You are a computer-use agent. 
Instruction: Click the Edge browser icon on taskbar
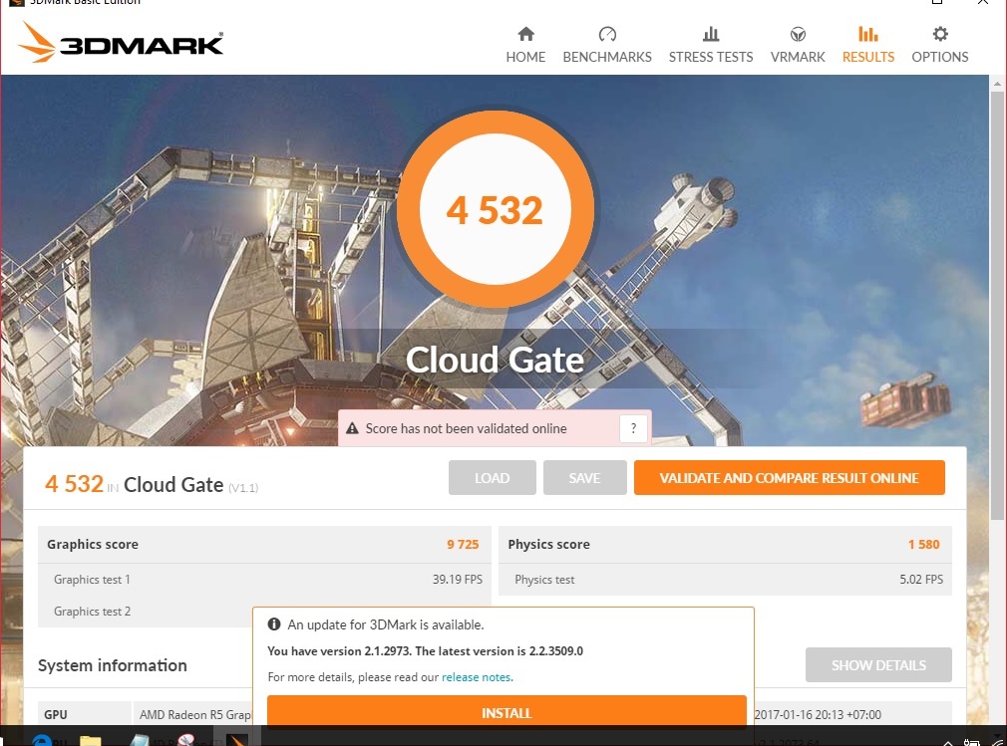43,740
